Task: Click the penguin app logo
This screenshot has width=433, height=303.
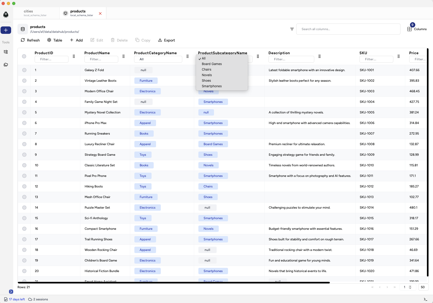Action: click(x=6, y=15)
